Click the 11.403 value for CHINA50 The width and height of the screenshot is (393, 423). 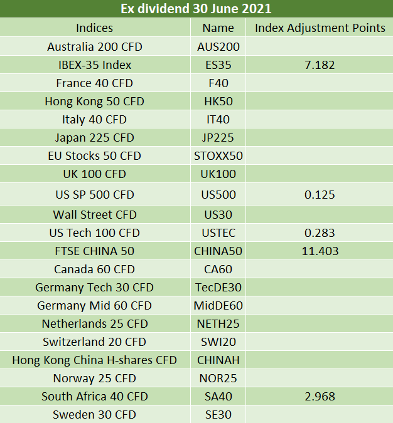320,251
